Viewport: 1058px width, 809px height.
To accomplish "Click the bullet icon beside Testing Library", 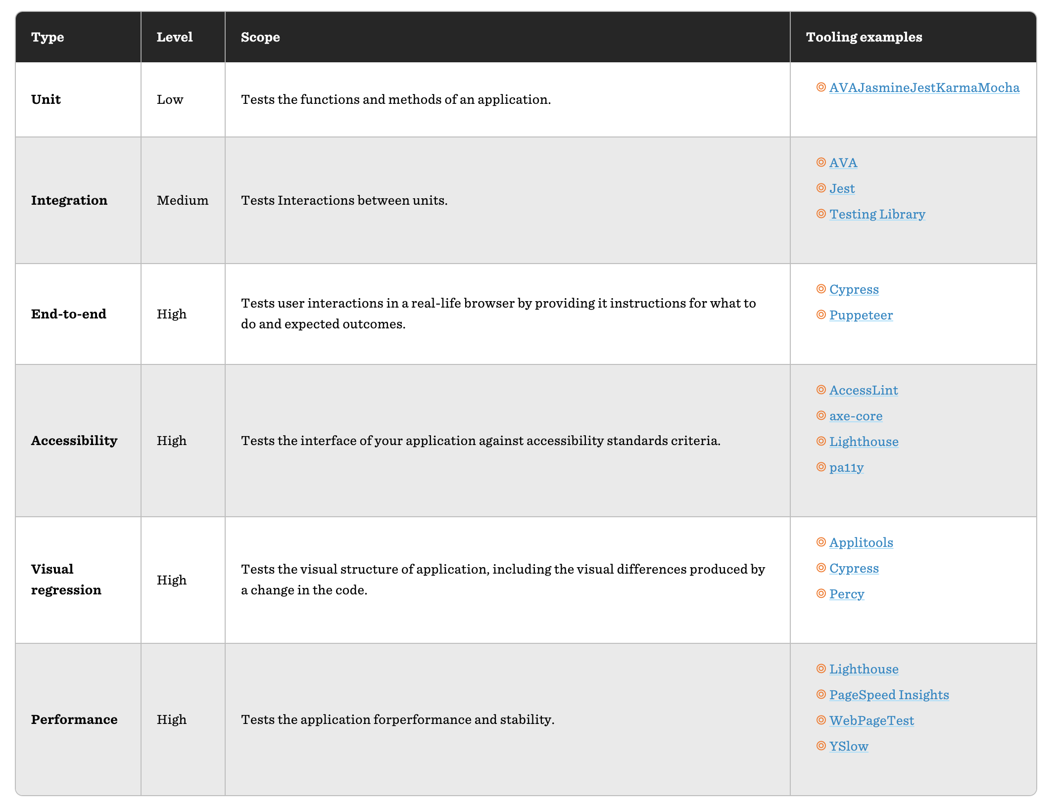I will (821, 214).
